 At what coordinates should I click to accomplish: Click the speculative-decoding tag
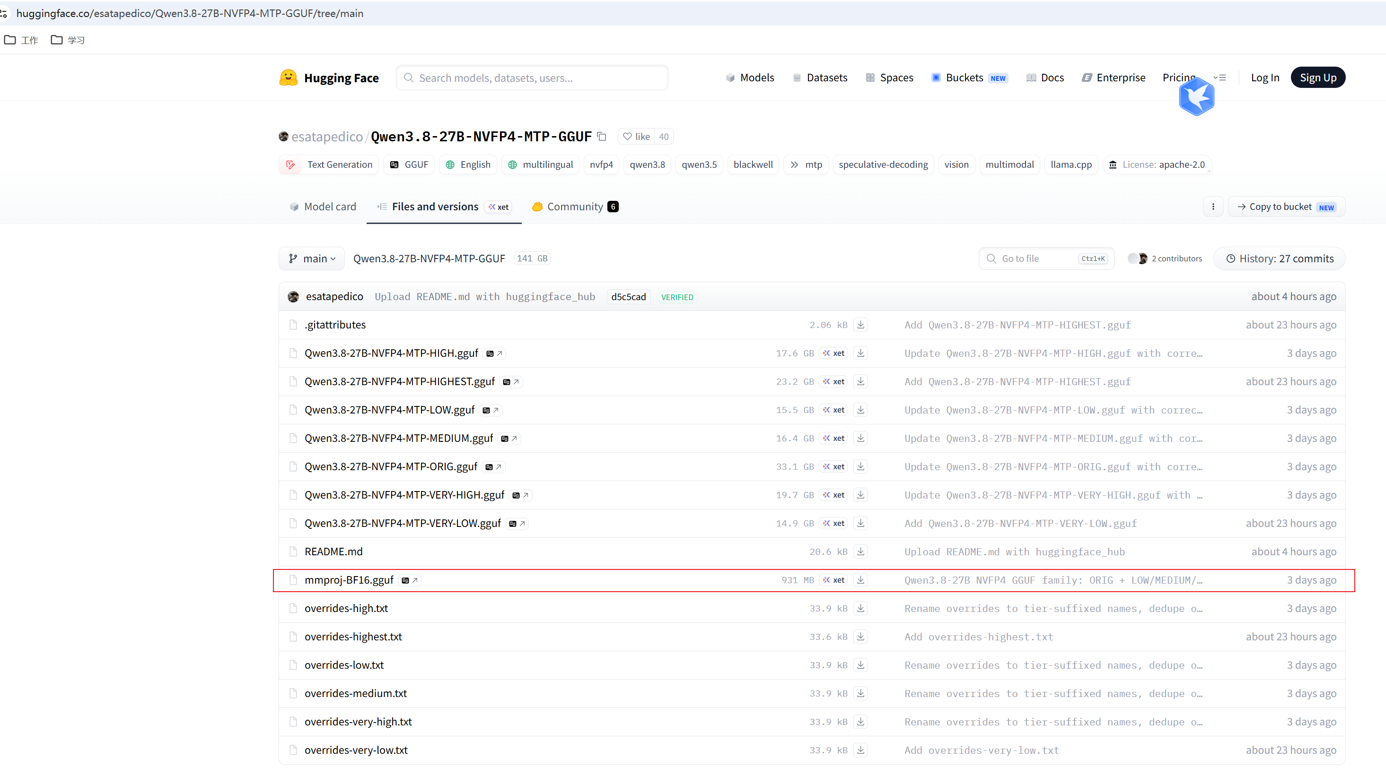point(883,165)
